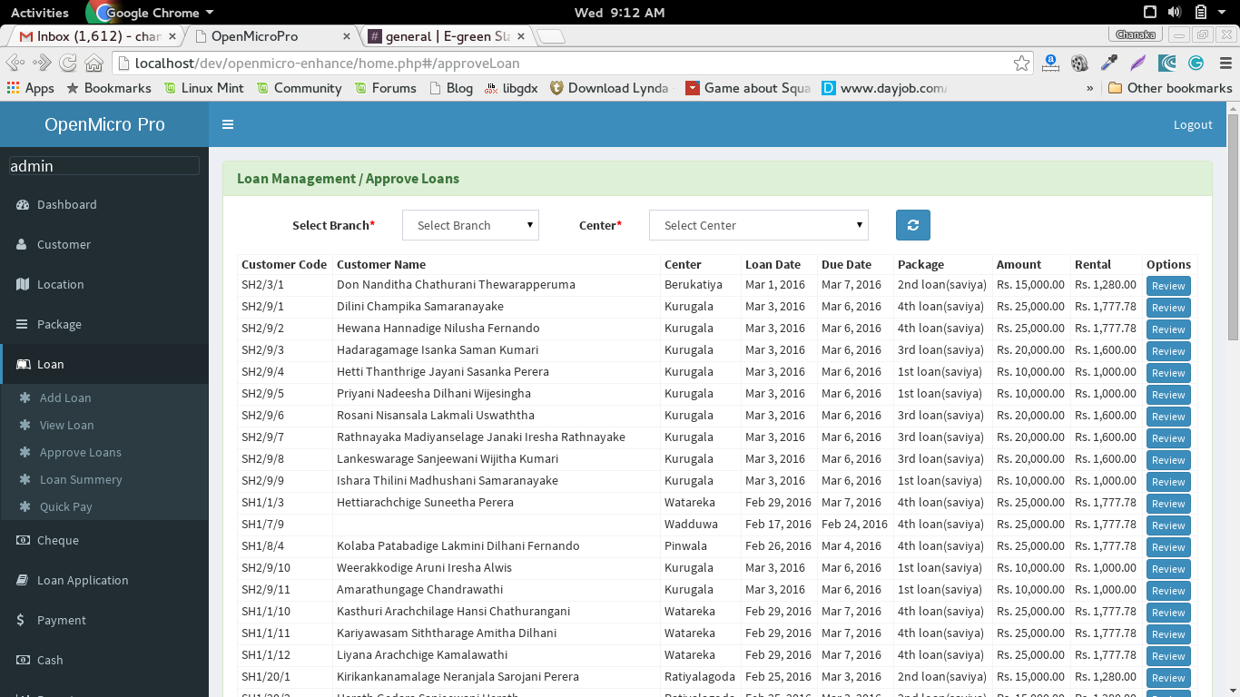Open the Google Chrome app menu
This screenshot has width=1240, height=697.
coord(152,13)
